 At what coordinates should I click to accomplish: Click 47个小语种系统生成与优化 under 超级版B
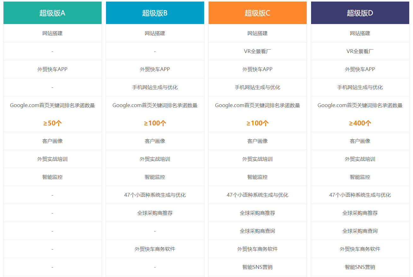(x=155, y=195)
